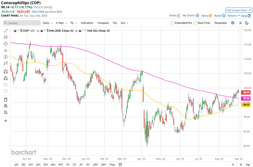This screenshot has height=167, width=253.
Task: Open Notes editor icon
Action: (x=179, y=16)
